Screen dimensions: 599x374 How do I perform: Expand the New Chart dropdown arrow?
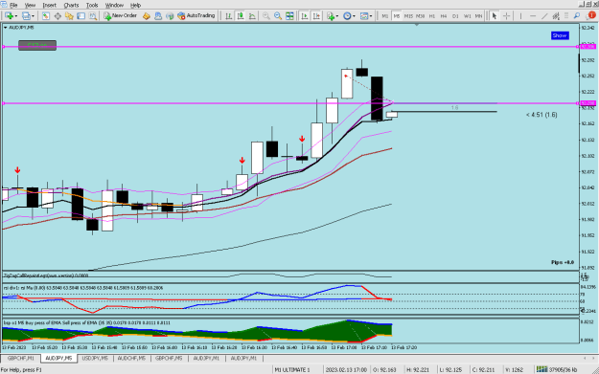pos(16,16)
